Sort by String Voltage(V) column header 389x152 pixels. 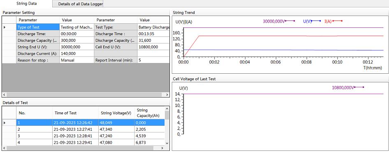tap(116, 113)
